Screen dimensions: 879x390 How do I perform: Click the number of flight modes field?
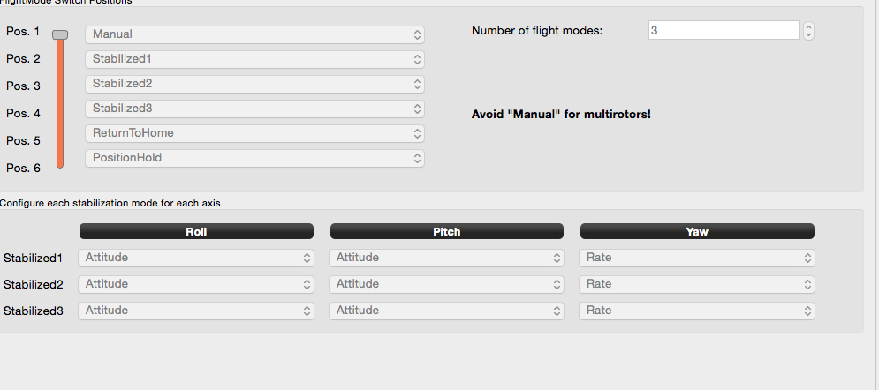point(723,30)
